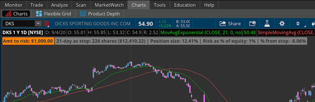Select the SimpleMovingAvg study label
This screenshot has width=315, height=102.
tap(286, 32)
